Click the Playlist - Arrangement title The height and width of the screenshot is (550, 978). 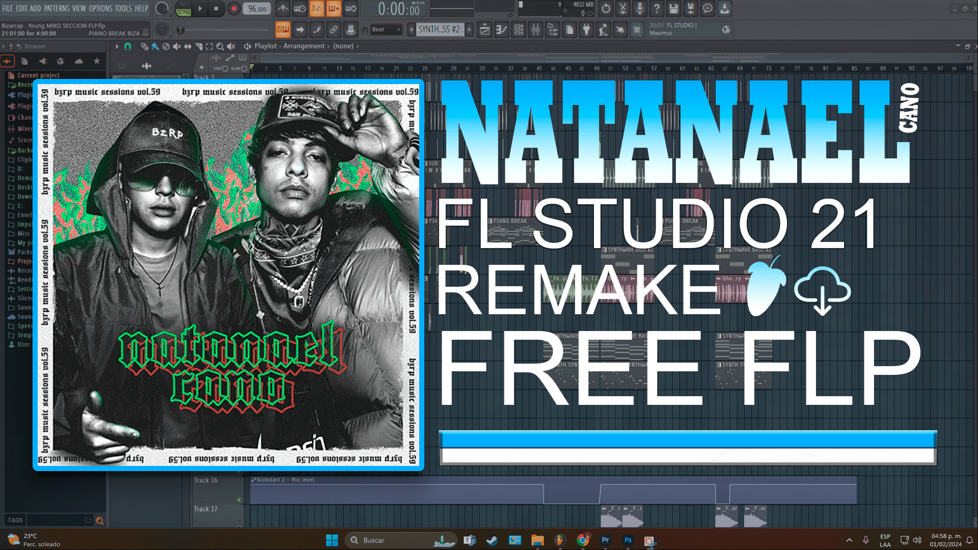tap(289, 46)
